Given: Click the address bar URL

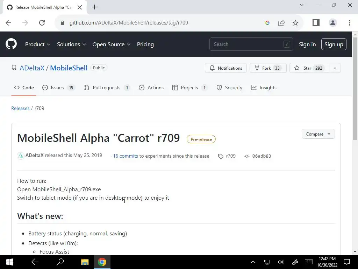Looking at the screenshot, I should (x=129, y=23).
